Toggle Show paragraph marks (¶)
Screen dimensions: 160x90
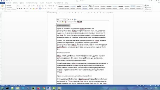tap(56, 6)
